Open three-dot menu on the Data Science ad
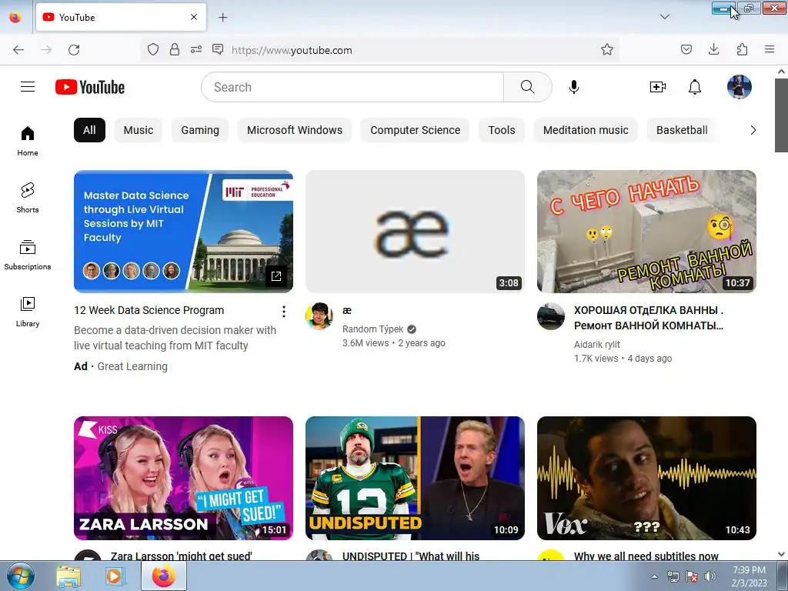Screen dimensions: 788x591 [x=284, y=312]
